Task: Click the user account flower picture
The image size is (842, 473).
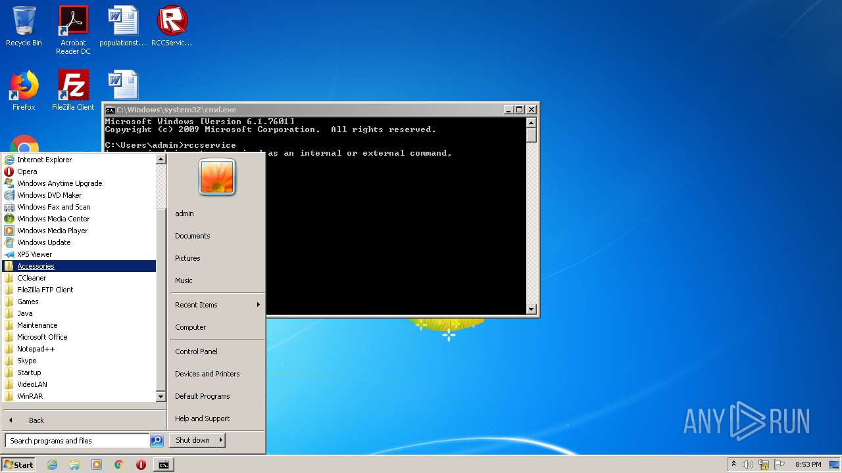Action: (x=217, y=177)
